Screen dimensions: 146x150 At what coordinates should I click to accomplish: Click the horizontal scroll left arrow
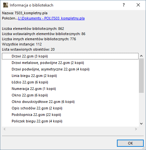(x=5, y=129)
